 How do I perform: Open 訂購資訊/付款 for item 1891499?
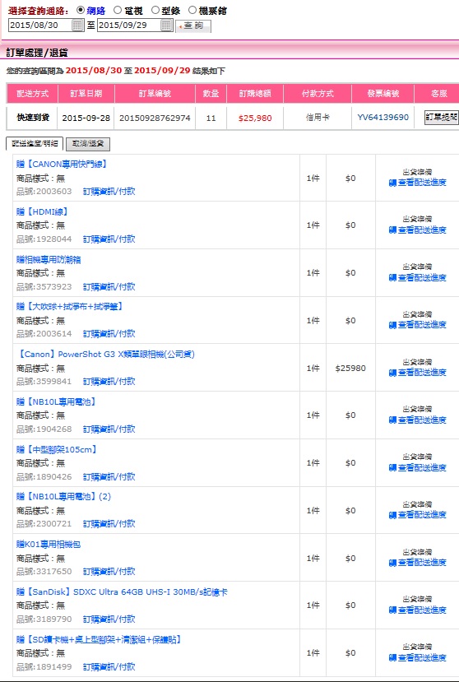[109, 666]
